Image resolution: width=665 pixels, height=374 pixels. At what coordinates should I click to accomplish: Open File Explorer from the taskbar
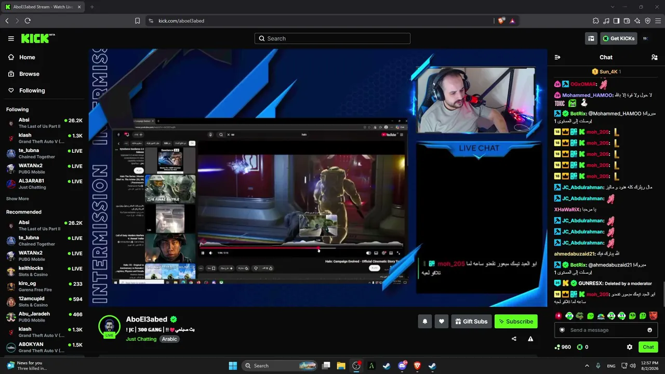point(341,366)
